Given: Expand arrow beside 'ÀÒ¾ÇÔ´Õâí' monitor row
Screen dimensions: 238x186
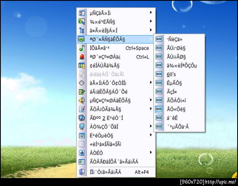Looking at the screenshot, I should coord(151,126).
